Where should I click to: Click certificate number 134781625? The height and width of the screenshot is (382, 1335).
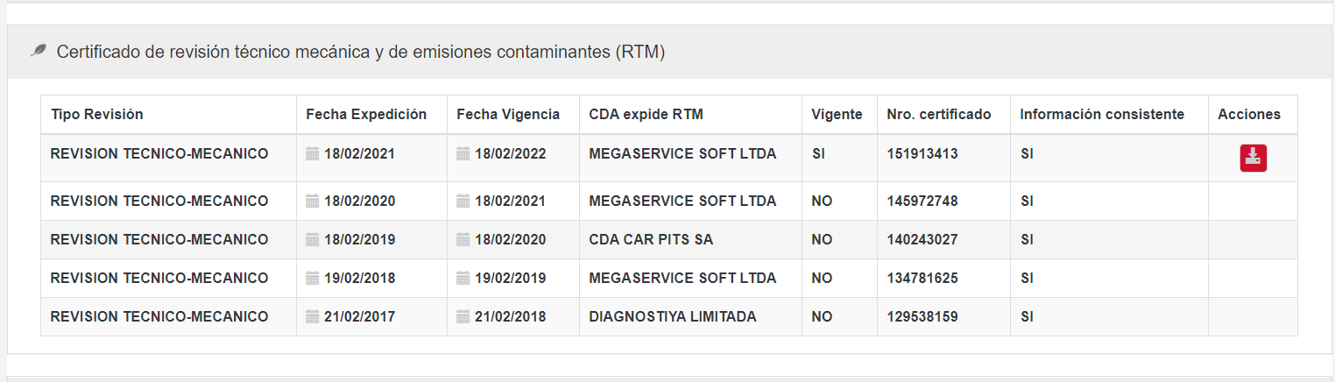click(x=922, y=279)
